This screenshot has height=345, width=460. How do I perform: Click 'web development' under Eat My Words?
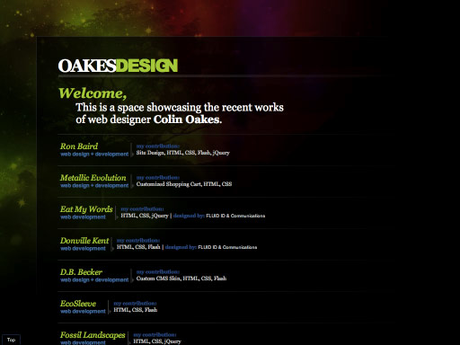pyautogui.click(x=83, y=217)
